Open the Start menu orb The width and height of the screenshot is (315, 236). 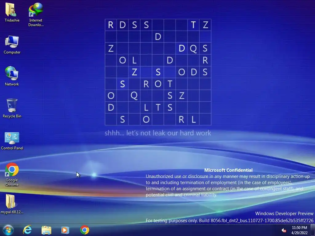tap(8, 230)
